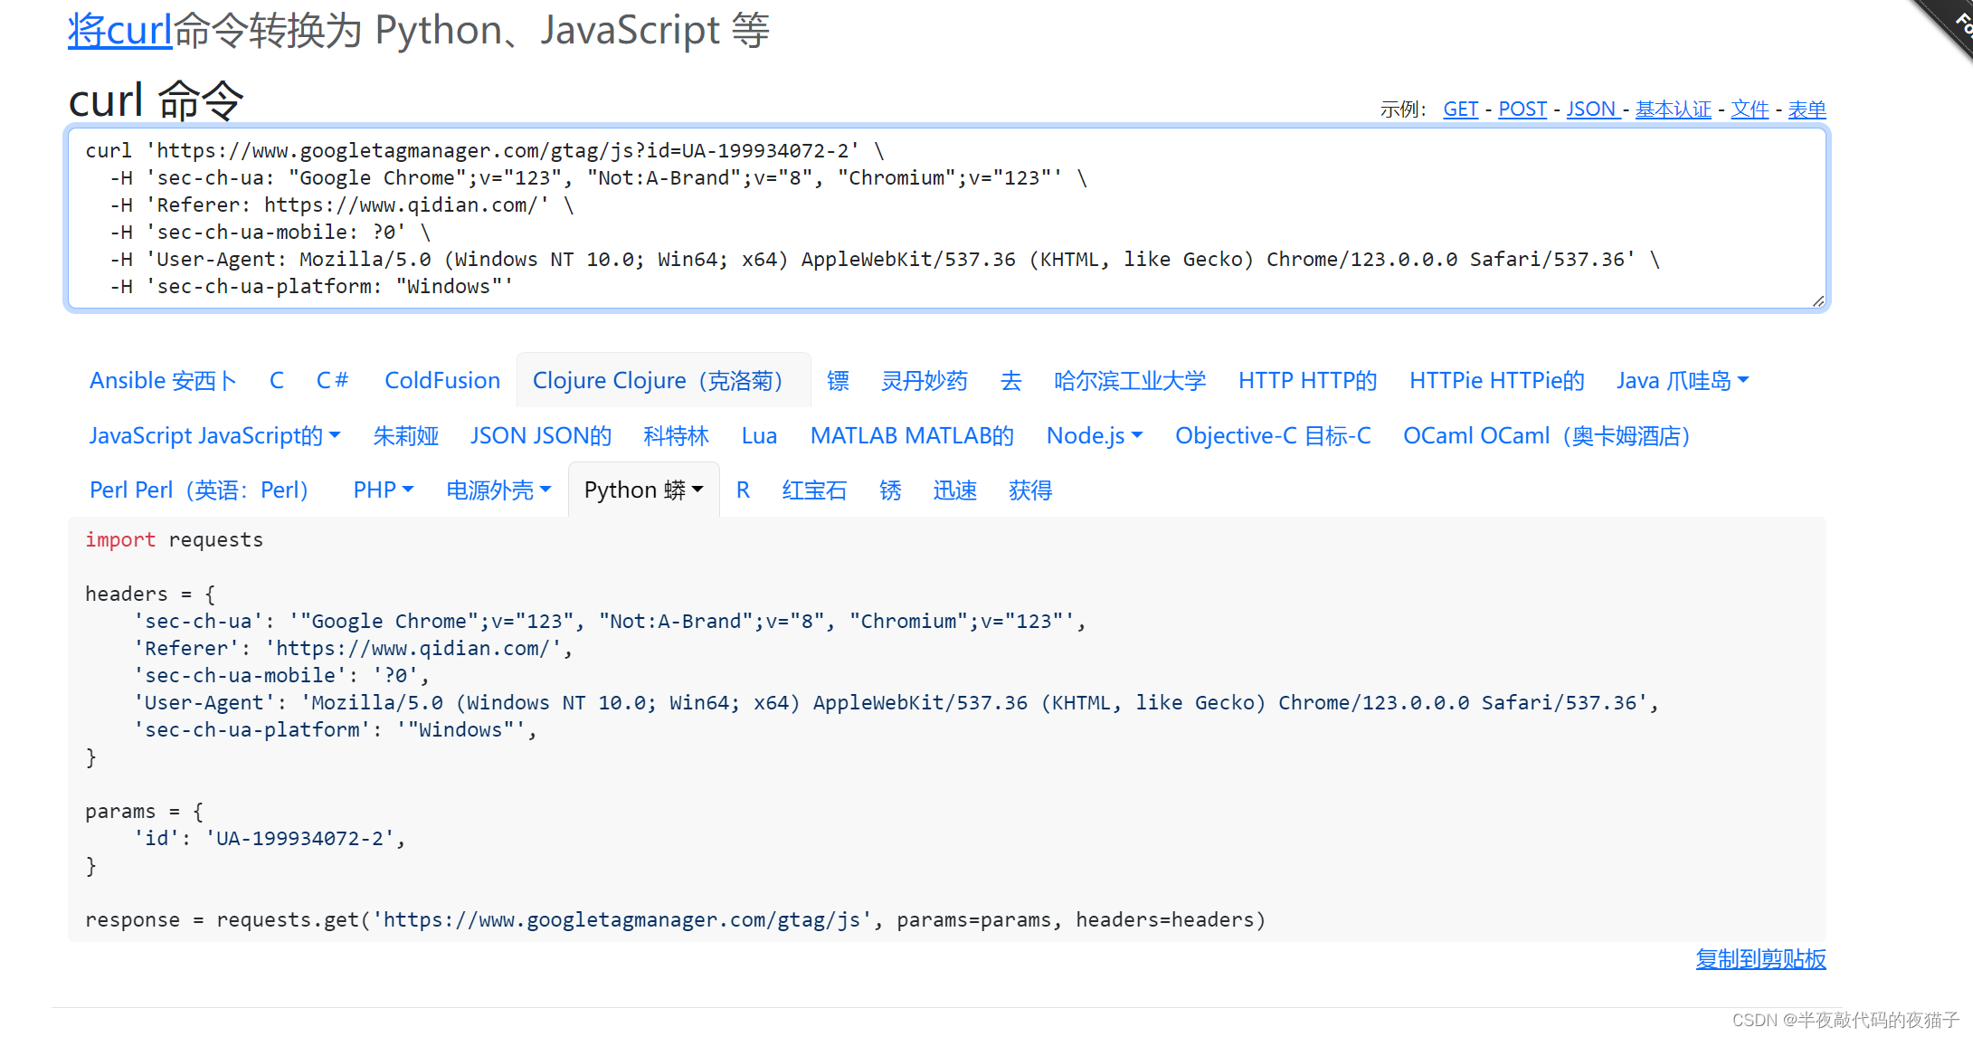Image resolution: width=1973 pixels, height=1037 pixels.
Task: Expand the Node.js dropdown
Action: click(x=1095, y=436)
